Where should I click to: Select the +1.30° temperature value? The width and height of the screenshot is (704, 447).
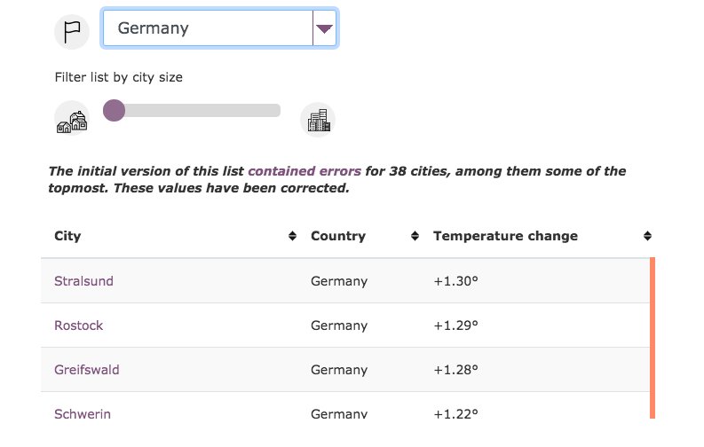[x=455, y=281]
